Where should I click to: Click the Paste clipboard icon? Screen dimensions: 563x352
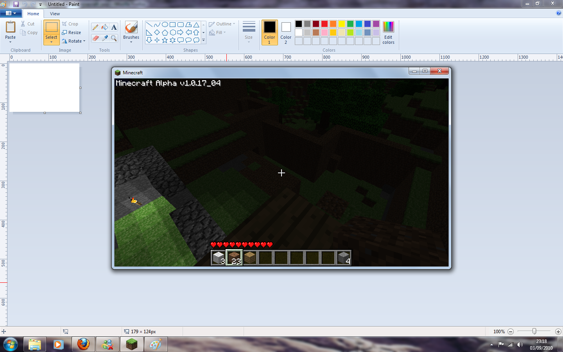pos(11,27)
